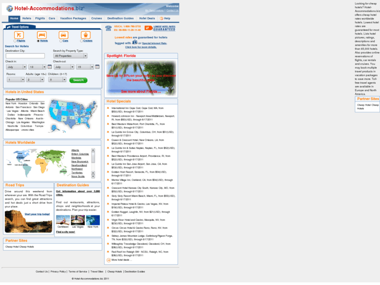Open the Privacy Policy footer link

pyautogui.click(x=58, y=272)
